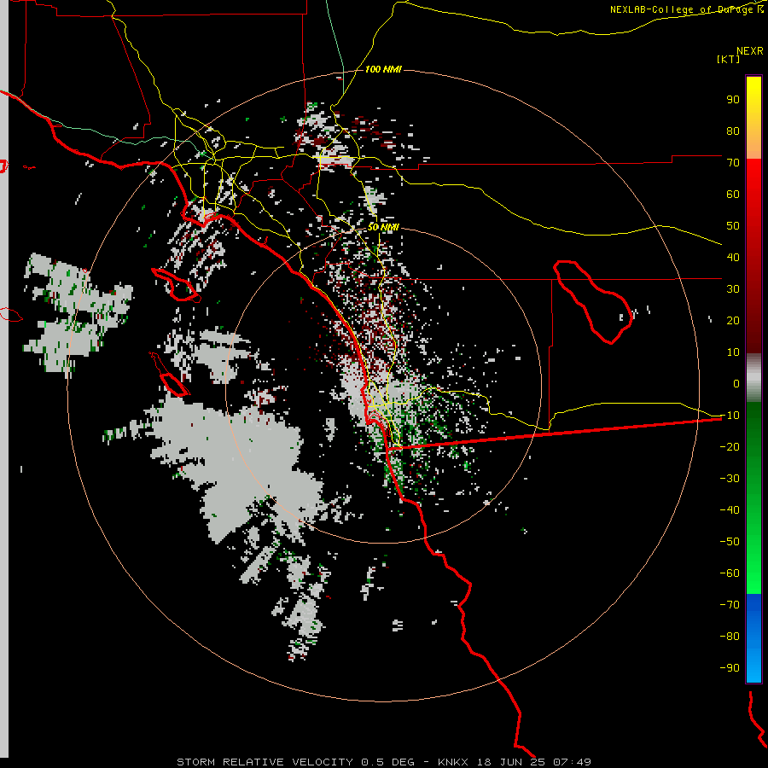Click the 40 value on the velocity scale

[x=733, y=257]
